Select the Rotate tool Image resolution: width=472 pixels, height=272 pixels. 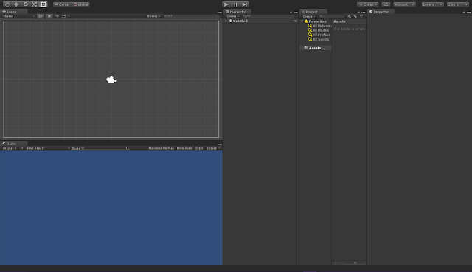tap(25, 4)
